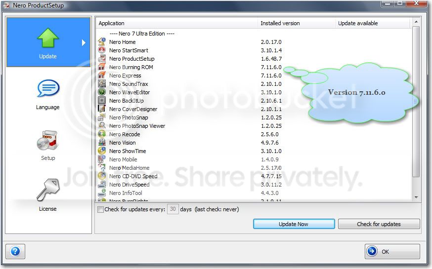
Task: Expand the Update section arrow
Action: pos(84,42)
